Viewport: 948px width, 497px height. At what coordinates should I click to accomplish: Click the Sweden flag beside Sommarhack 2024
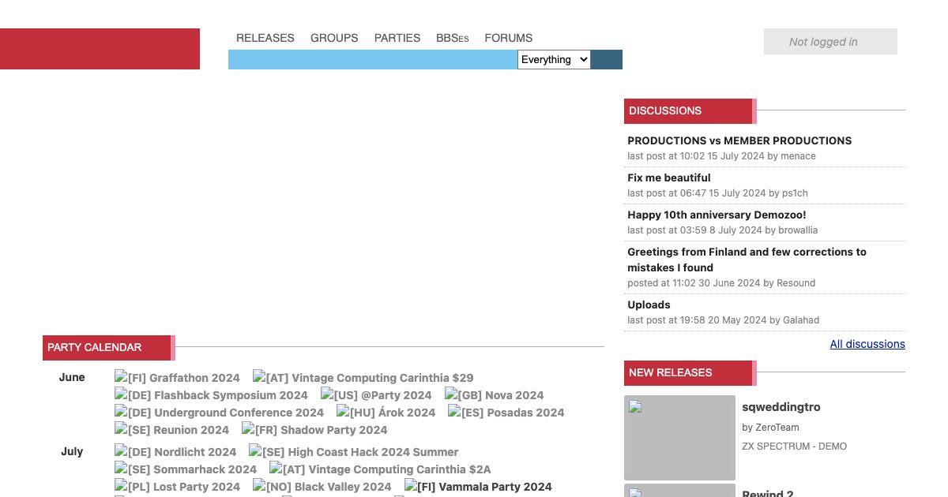122,469
